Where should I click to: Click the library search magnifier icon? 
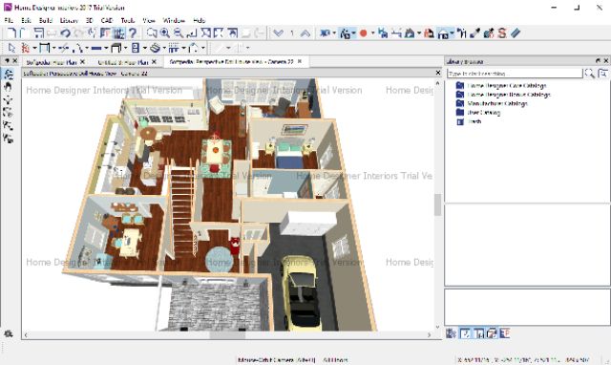pyautogui.click(x=589, y=74)
